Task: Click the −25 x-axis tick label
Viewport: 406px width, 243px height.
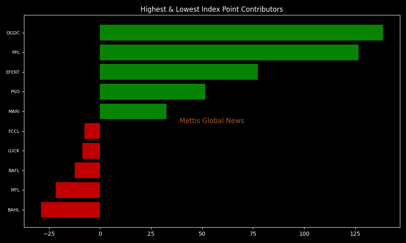Action: tap(49, 234)
